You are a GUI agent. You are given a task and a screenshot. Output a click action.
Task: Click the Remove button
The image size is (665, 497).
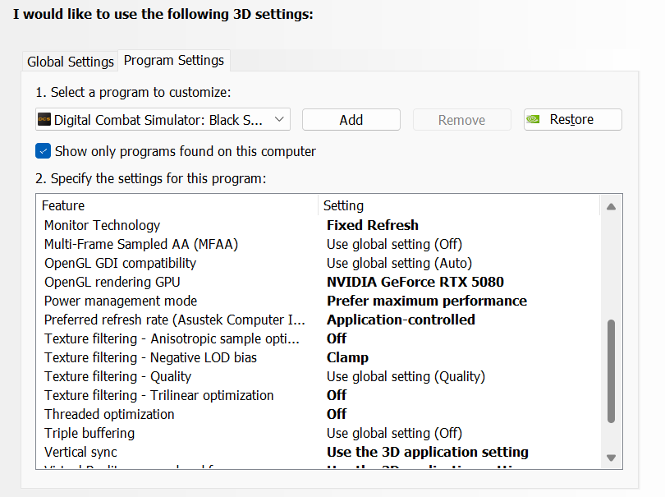pos(462,120)
